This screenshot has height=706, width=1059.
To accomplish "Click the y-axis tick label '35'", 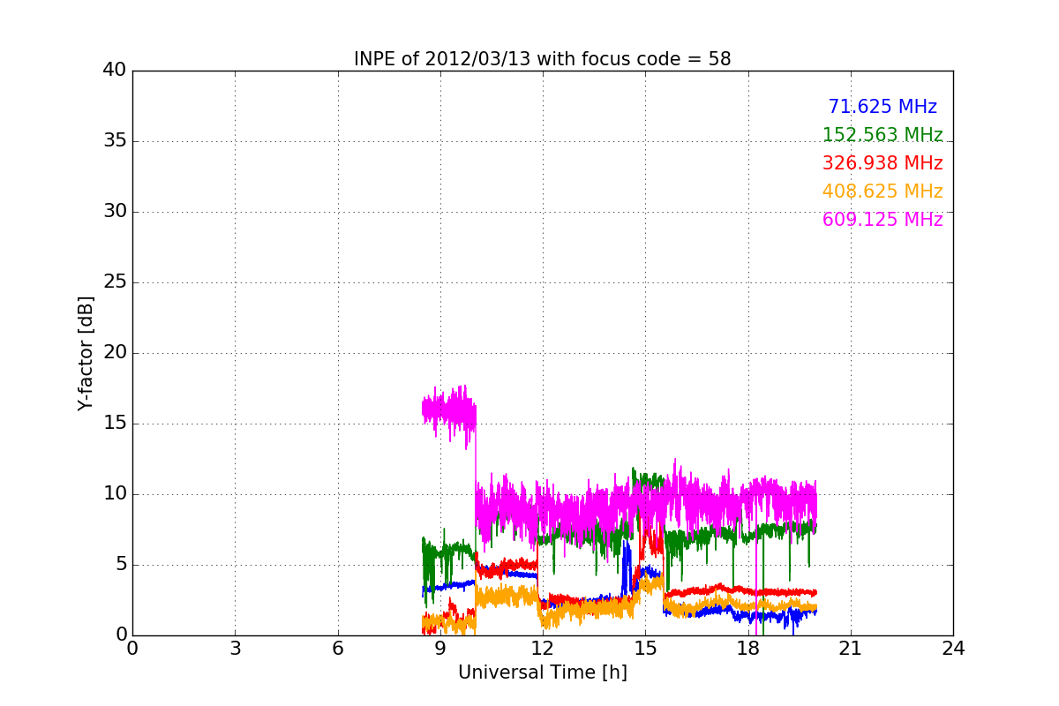I will 115,141.
